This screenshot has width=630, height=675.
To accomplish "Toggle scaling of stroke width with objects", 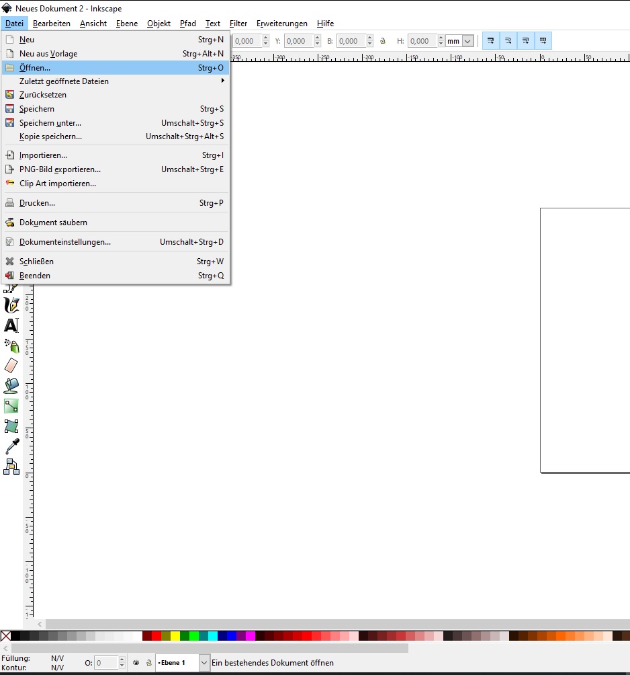I will pos(491,41).
